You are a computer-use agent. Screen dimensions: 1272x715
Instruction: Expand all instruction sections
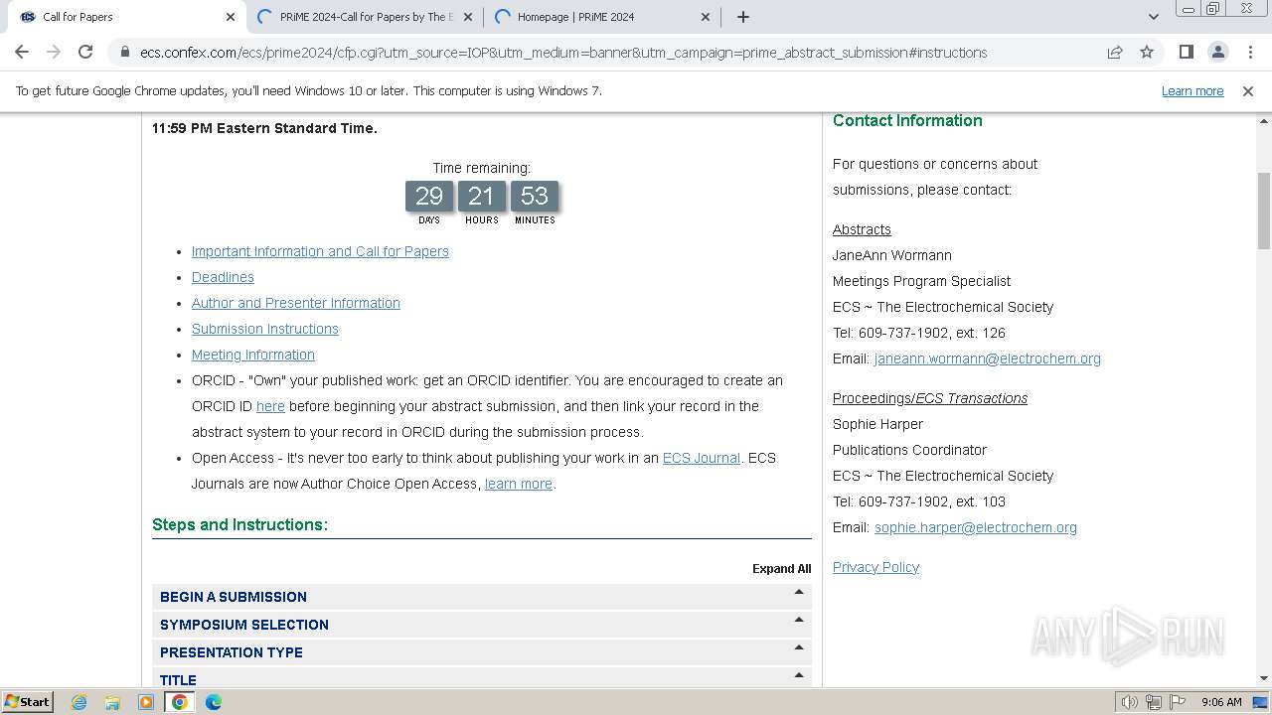click(781, 569)
